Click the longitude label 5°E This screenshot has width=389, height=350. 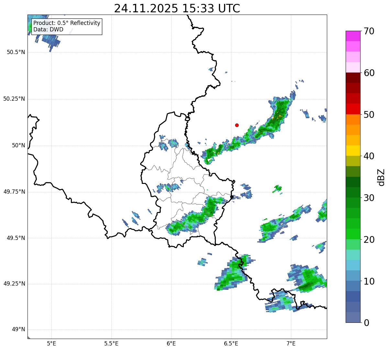tap(51, 343)
